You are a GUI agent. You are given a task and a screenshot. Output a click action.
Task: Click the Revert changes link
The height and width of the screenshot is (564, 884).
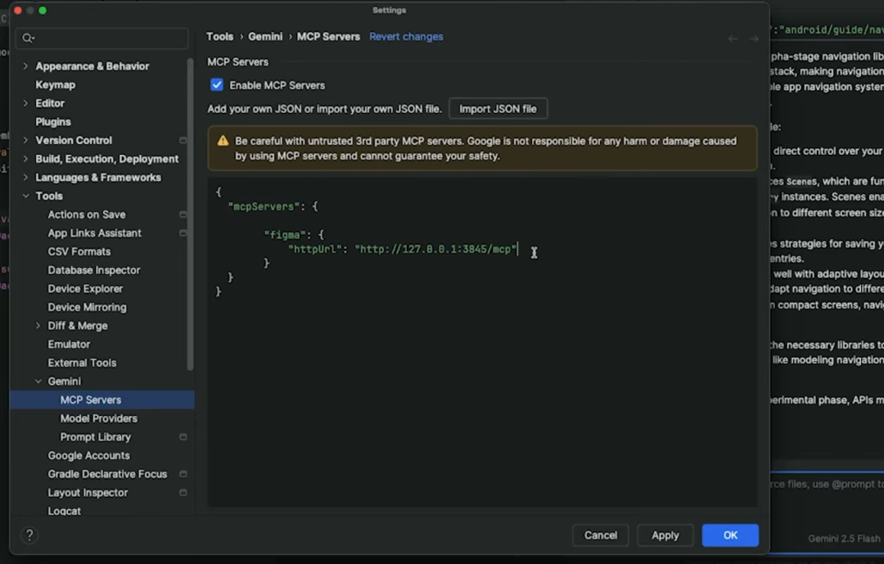[406, 37]
